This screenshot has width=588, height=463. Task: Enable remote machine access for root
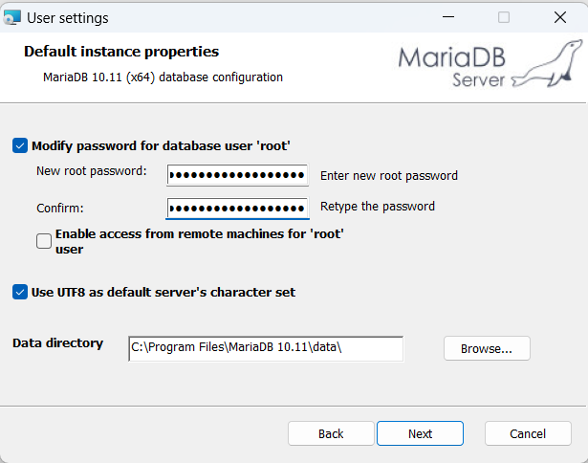click(x=44, y=241)
